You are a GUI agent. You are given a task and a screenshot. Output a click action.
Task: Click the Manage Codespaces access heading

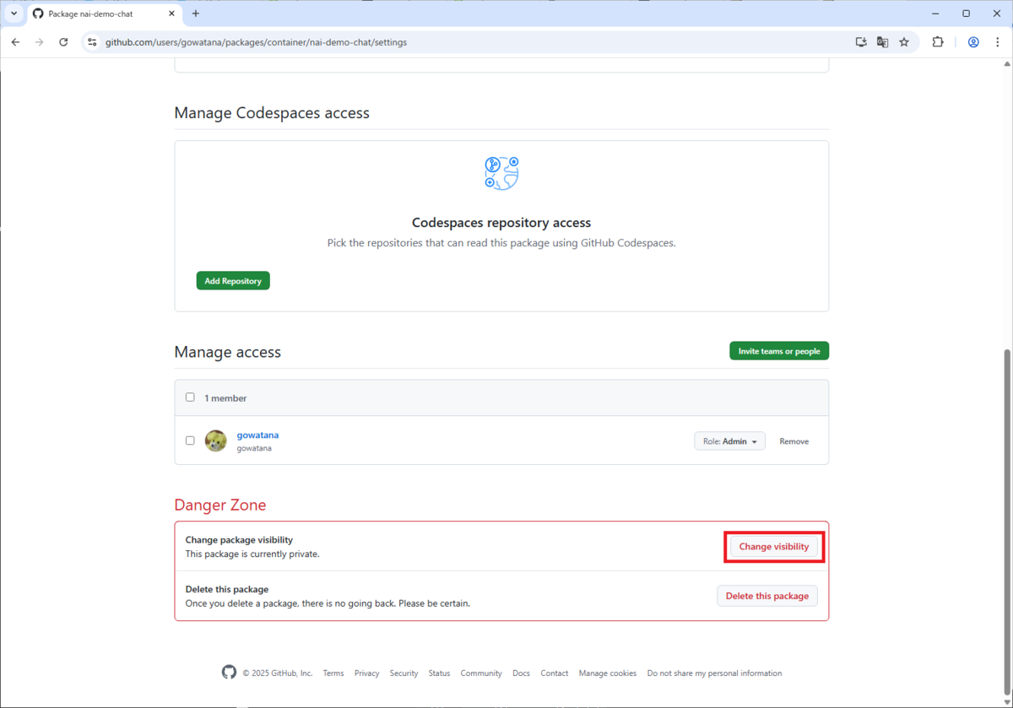(x=272, y=113)
